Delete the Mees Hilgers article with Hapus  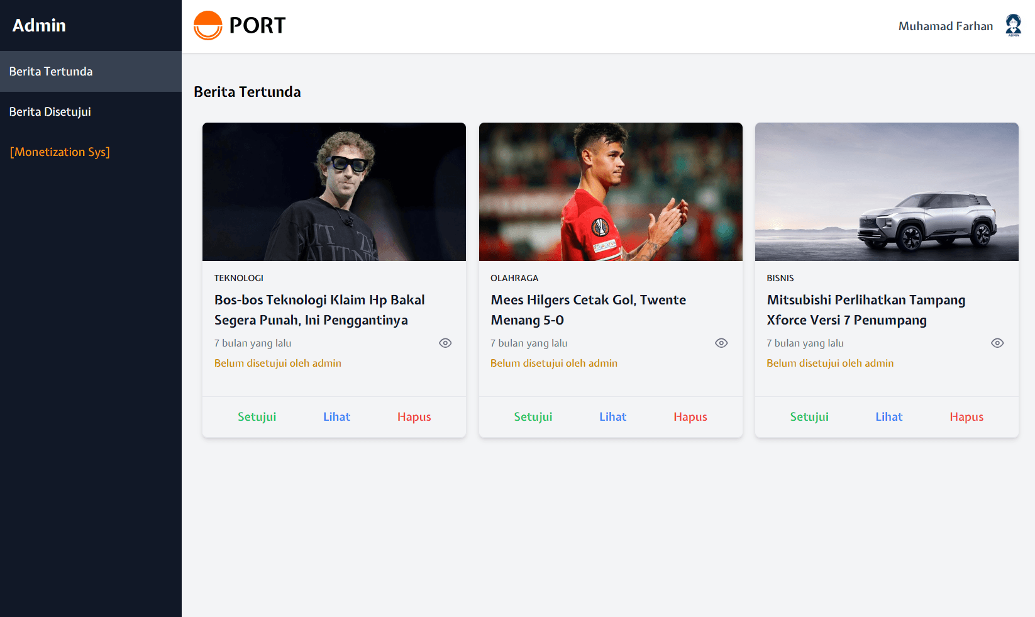point(690,417)
